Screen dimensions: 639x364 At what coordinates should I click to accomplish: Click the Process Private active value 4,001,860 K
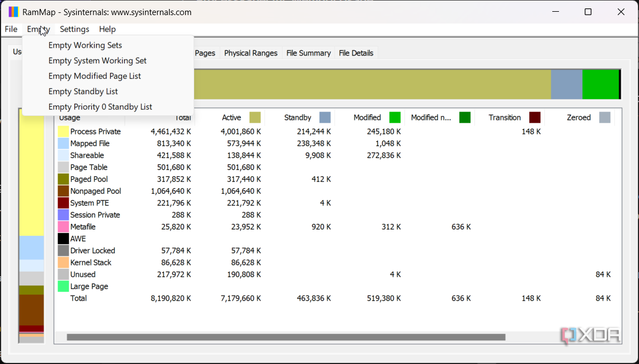[241, 132]
